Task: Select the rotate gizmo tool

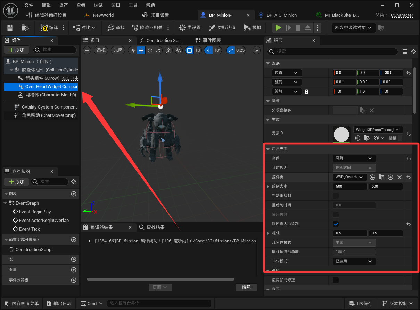Action: pyautogui.click(x=149, y=50)
